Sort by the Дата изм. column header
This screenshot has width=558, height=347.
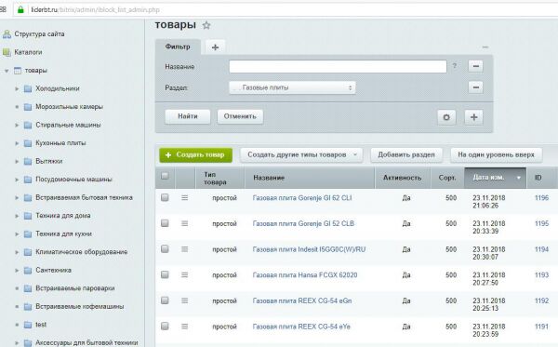coord(495,178)
